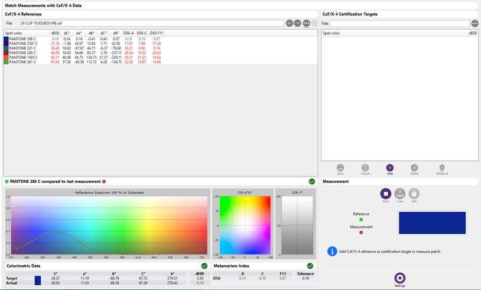Click the Save certification targets icon

point(340,168)
